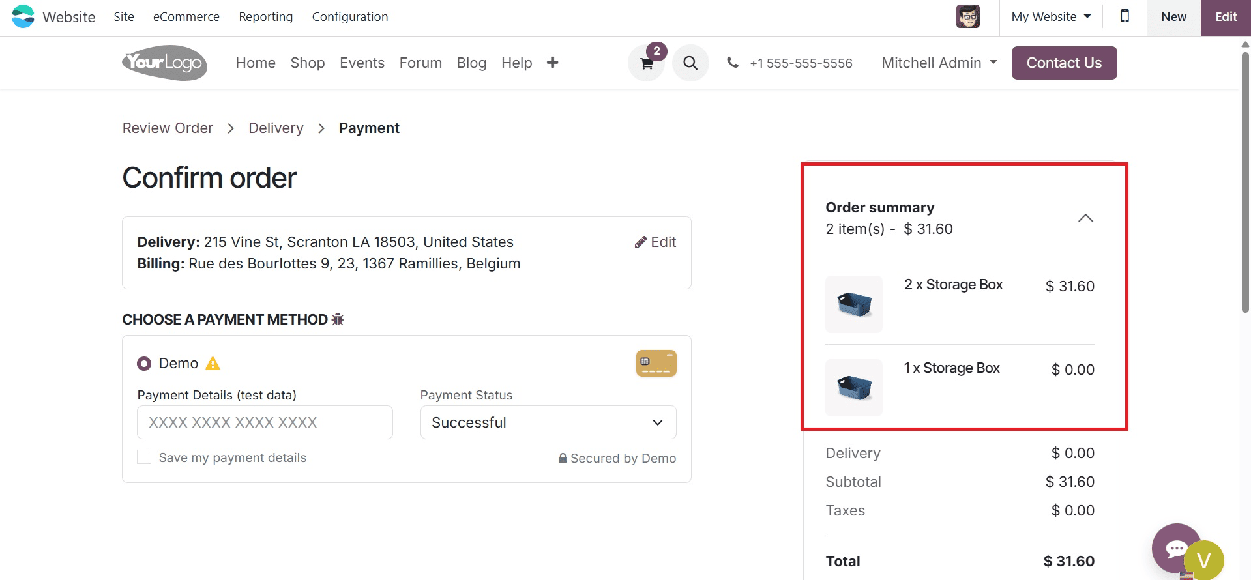The image size is (1251, 580).
Task: Click the Contact Us button
Action: 1064,63
